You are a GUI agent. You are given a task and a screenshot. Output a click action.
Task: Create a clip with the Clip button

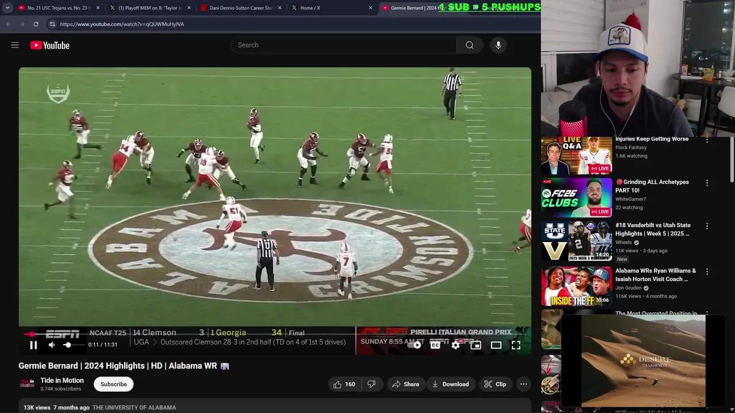[495, 384]
